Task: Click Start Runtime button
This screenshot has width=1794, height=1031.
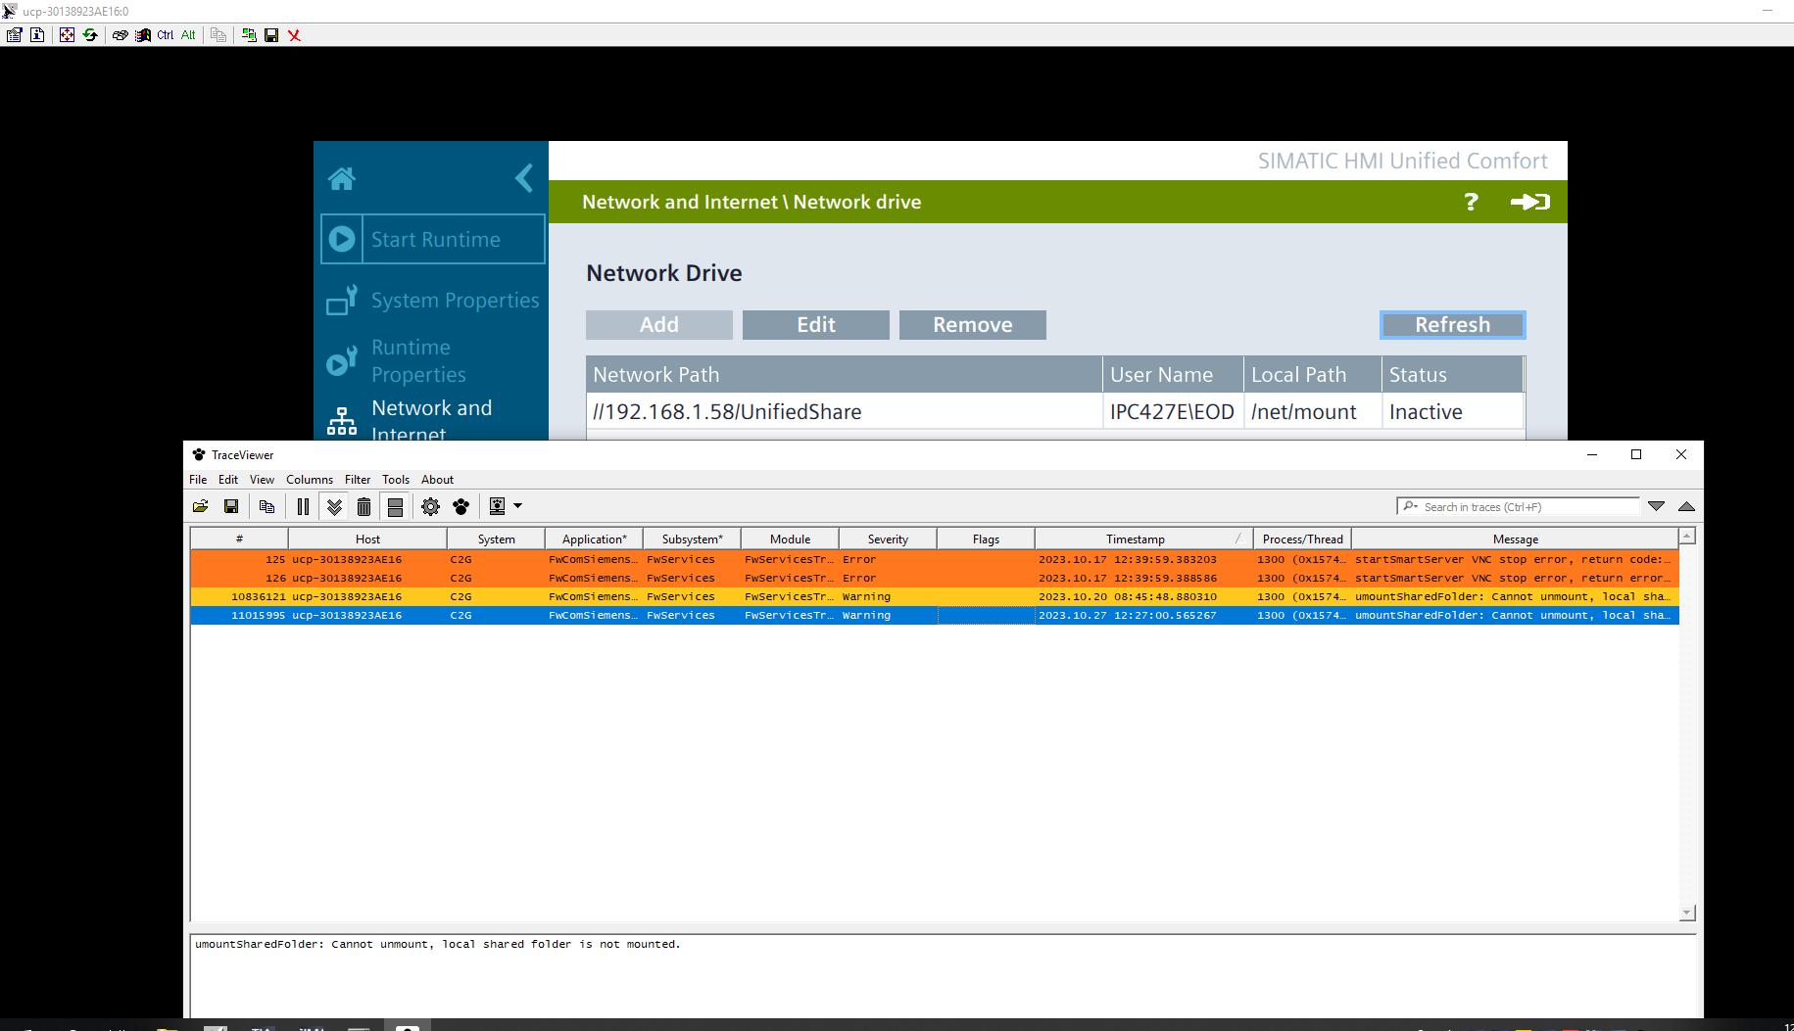Action: (x=433, y=239)
